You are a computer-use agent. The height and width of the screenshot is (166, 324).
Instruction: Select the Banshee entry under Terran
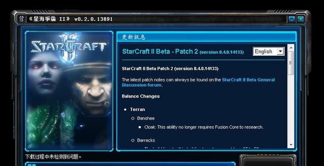point(146,118)
